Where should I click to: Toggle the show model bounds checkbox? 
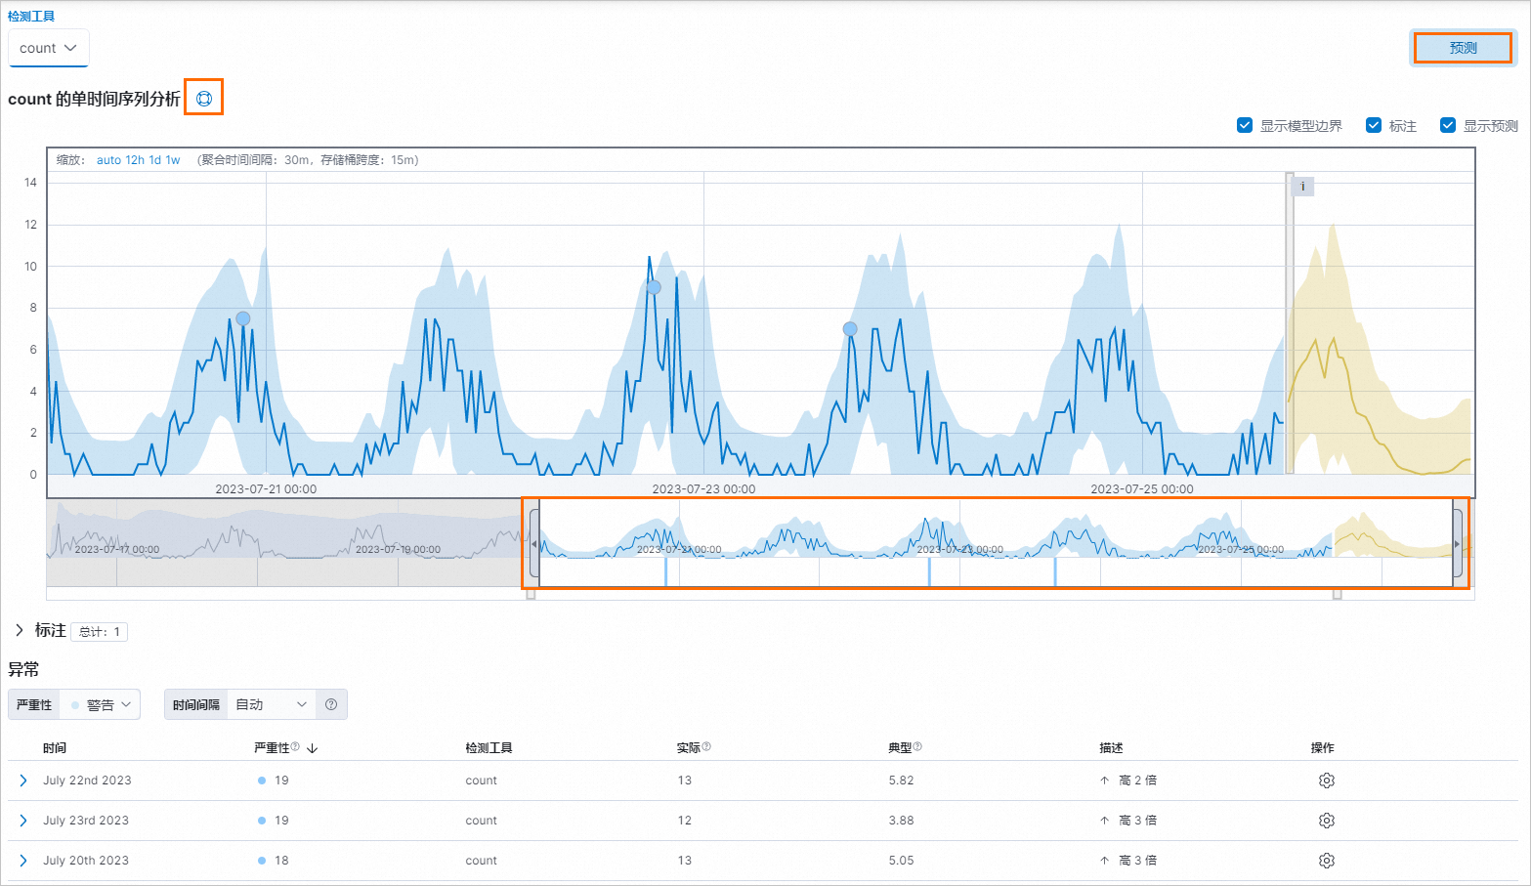(1245, 125)
